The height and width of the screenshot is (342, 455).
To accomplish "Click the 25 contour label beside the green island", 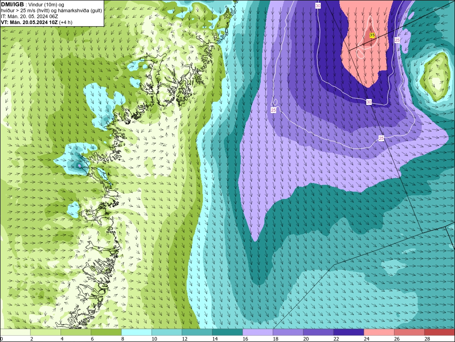I will pyautogui.click(x=397, y=40).
